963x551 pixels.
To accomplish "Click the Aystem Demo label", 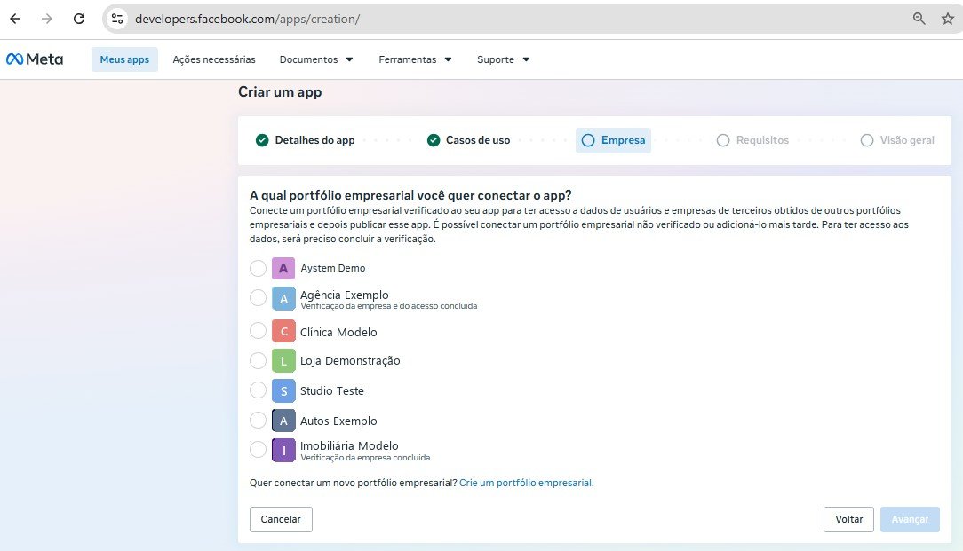I will (333, 268).
